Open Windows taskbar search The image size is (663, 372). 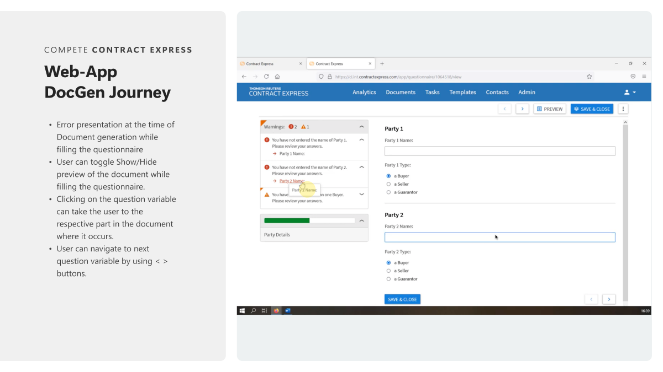254,311
